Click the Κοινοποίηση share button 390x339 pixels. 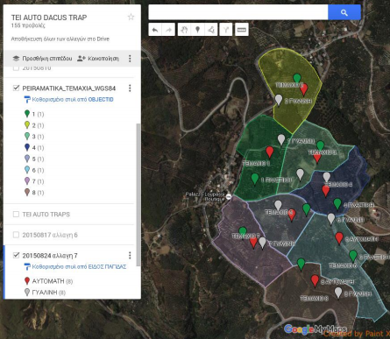click(x=98, y=59)
